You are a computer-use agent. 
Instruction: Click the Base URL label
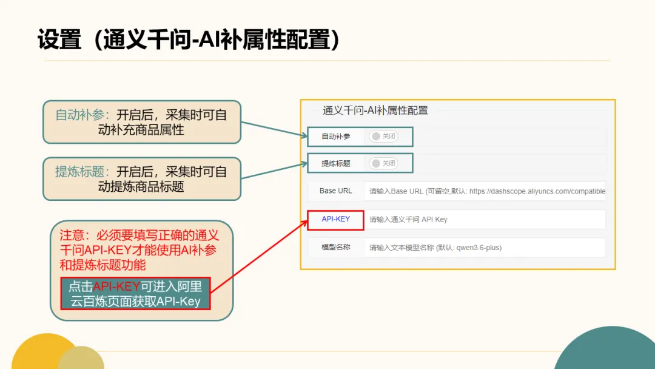[336, 191]
